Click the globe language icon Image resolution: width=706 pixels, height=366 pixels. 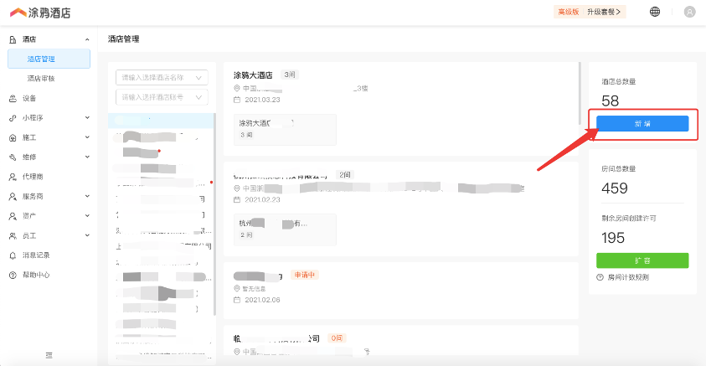click(655, 12)
